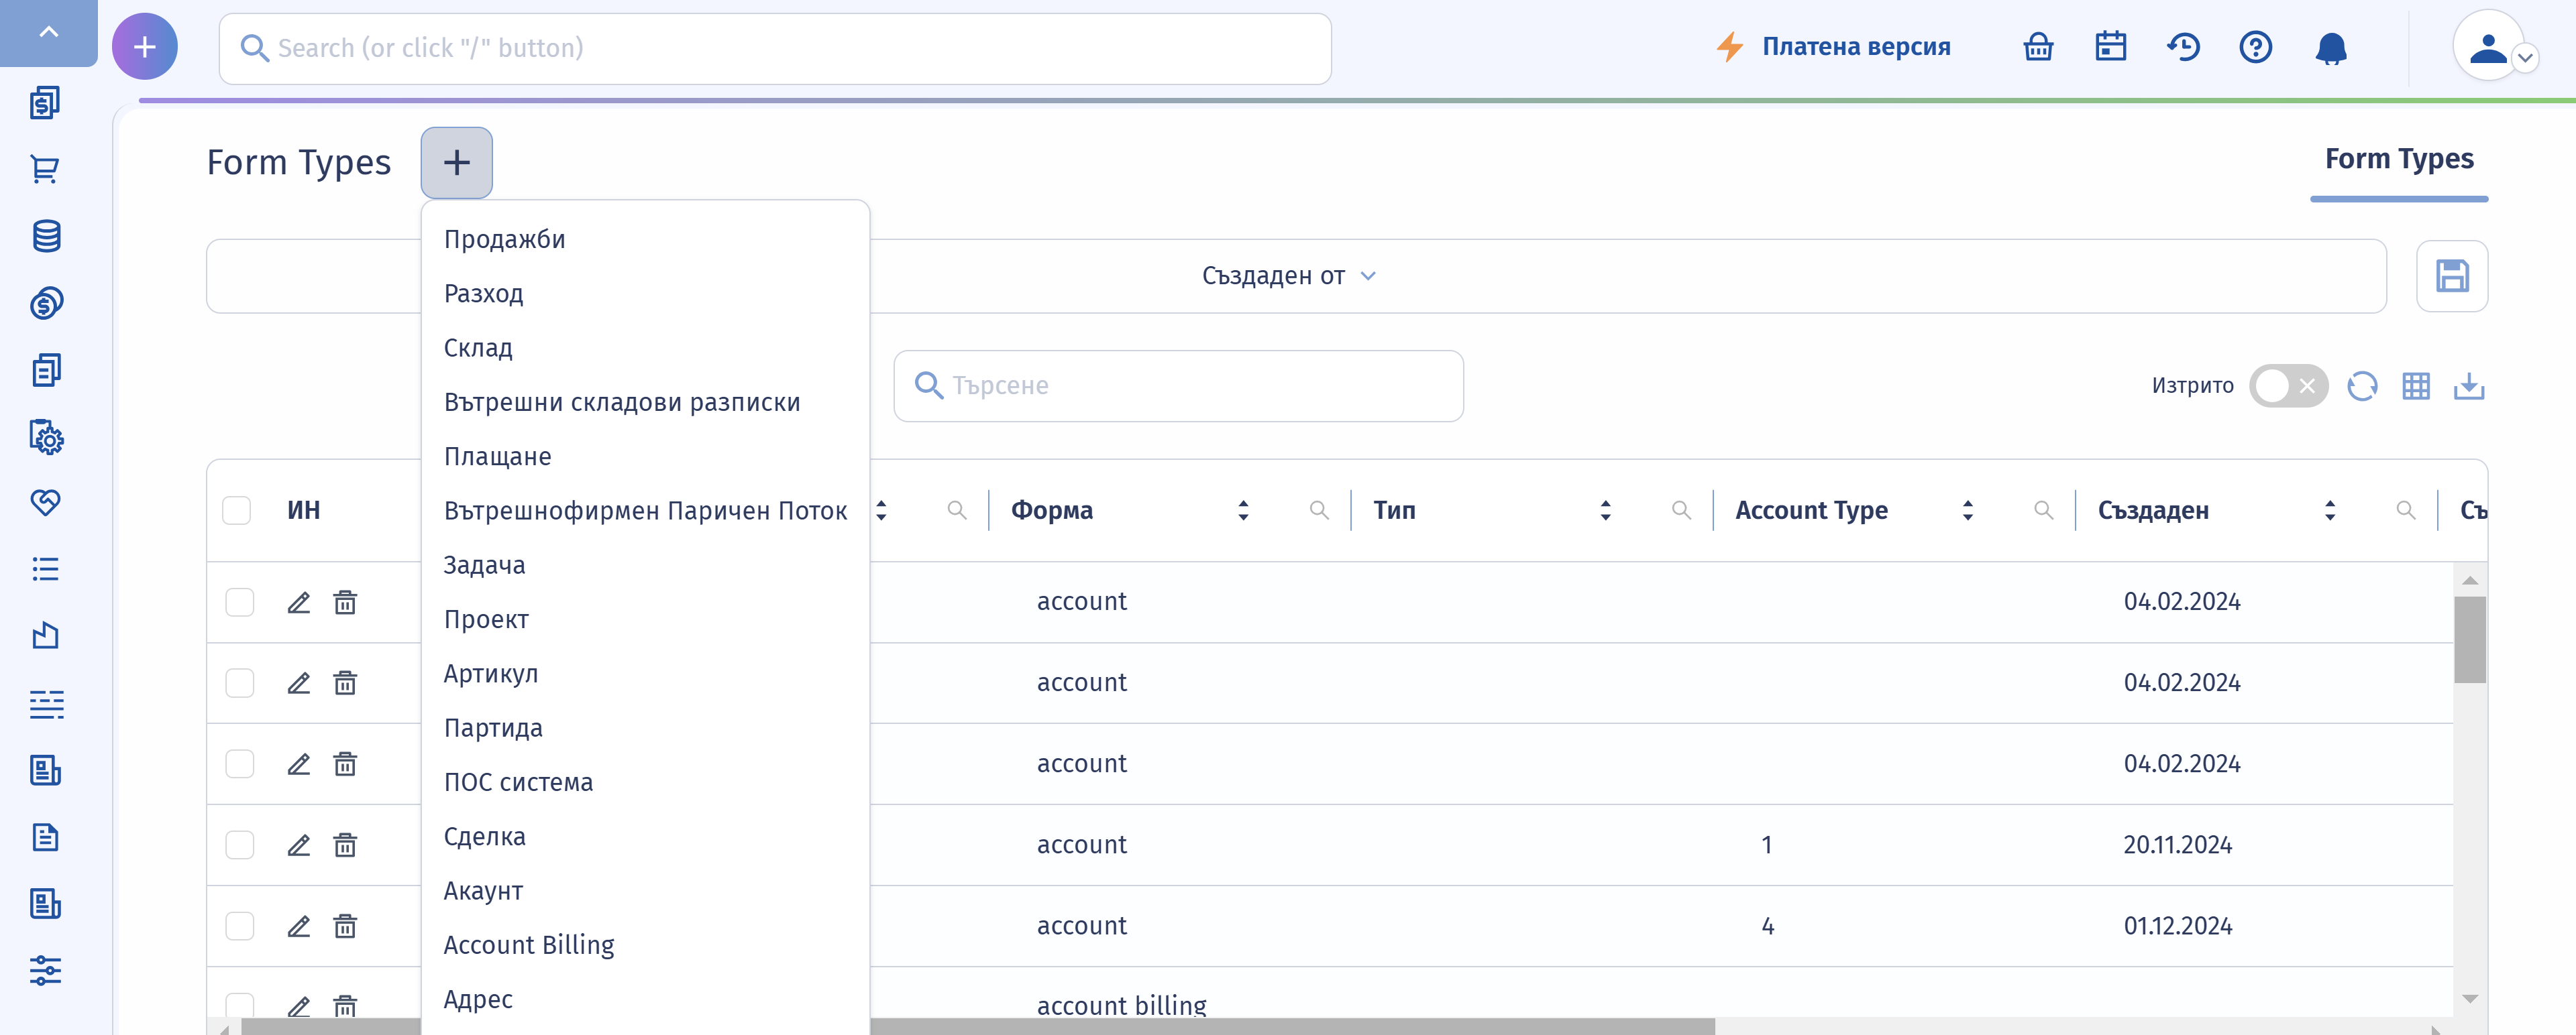The image size is (2576, 1035).
Task: Open the sidebar dollar coin icon
Action: coord(46,303)
